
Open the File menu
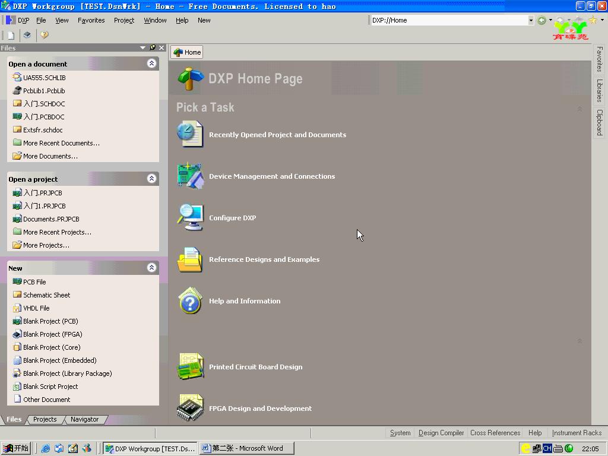tap(41, 20)
